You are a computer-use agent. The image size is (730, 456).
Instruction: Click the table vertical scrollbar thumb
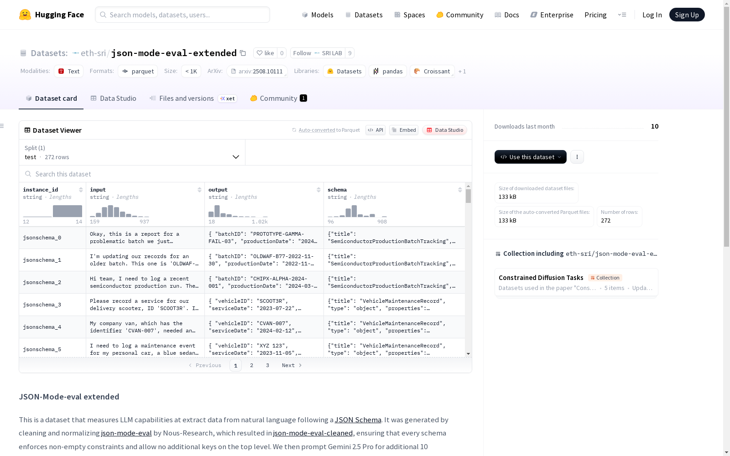click(468, 196)
